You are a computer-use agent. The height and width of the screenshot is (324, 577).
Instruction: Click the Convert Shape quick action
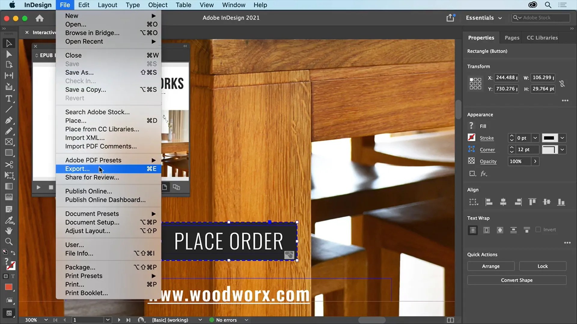pos(517,280)
